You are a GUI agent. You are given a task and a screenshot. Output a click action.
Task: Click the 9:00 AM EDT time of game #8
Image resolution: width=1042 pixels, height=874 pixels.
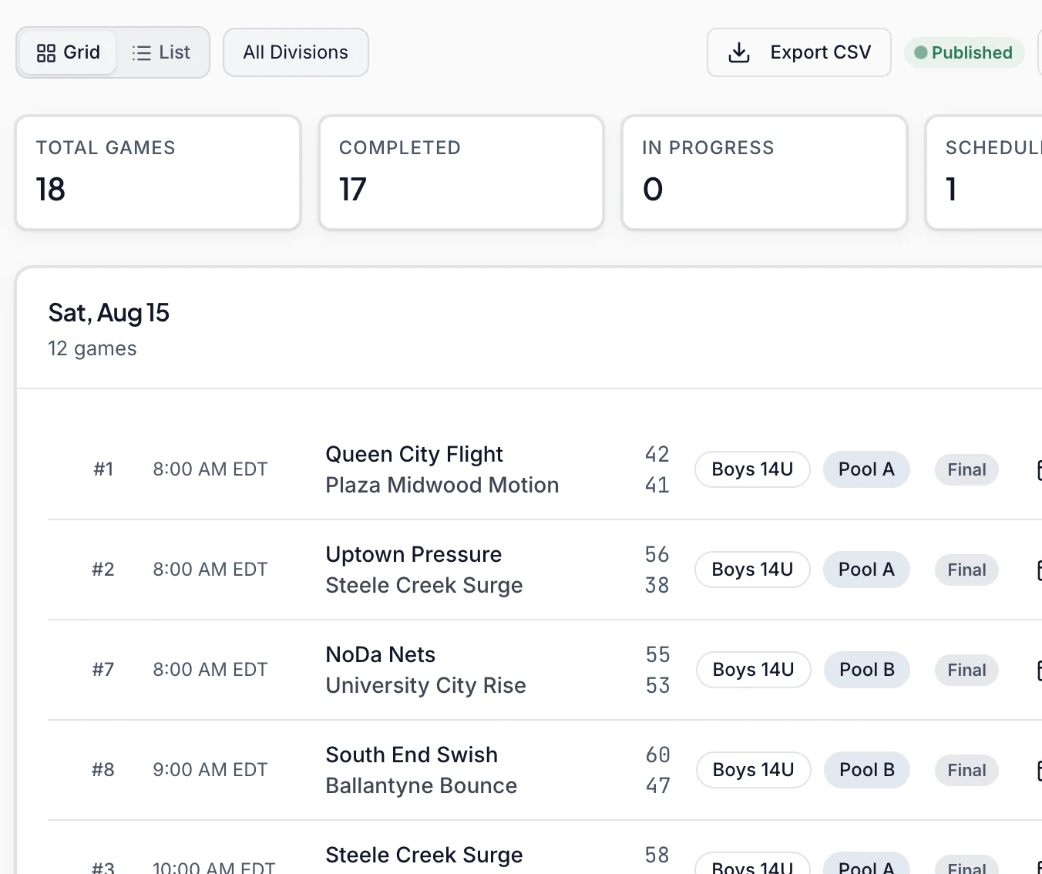(210, 770)
